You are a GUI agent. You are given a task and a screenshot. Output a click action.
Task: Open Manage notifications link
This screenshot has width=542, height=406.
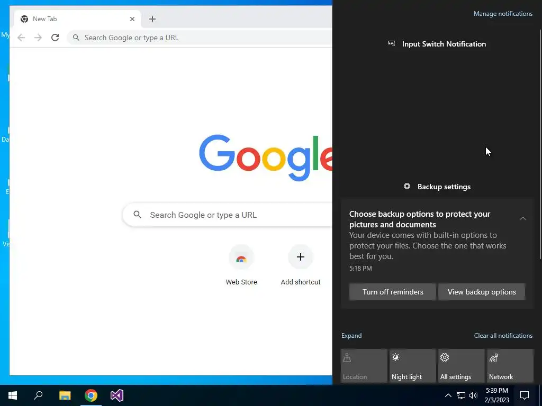pos(503,14)
